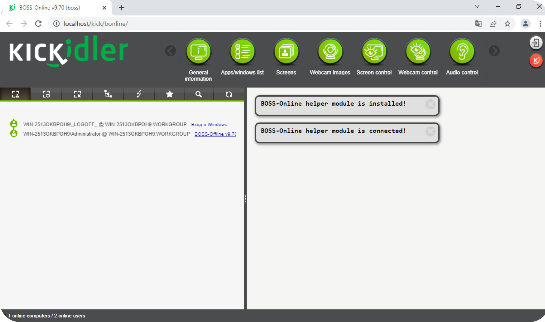Open Apps/windows list view
Viewport: 545px width, 322px height.
point(242,51)
